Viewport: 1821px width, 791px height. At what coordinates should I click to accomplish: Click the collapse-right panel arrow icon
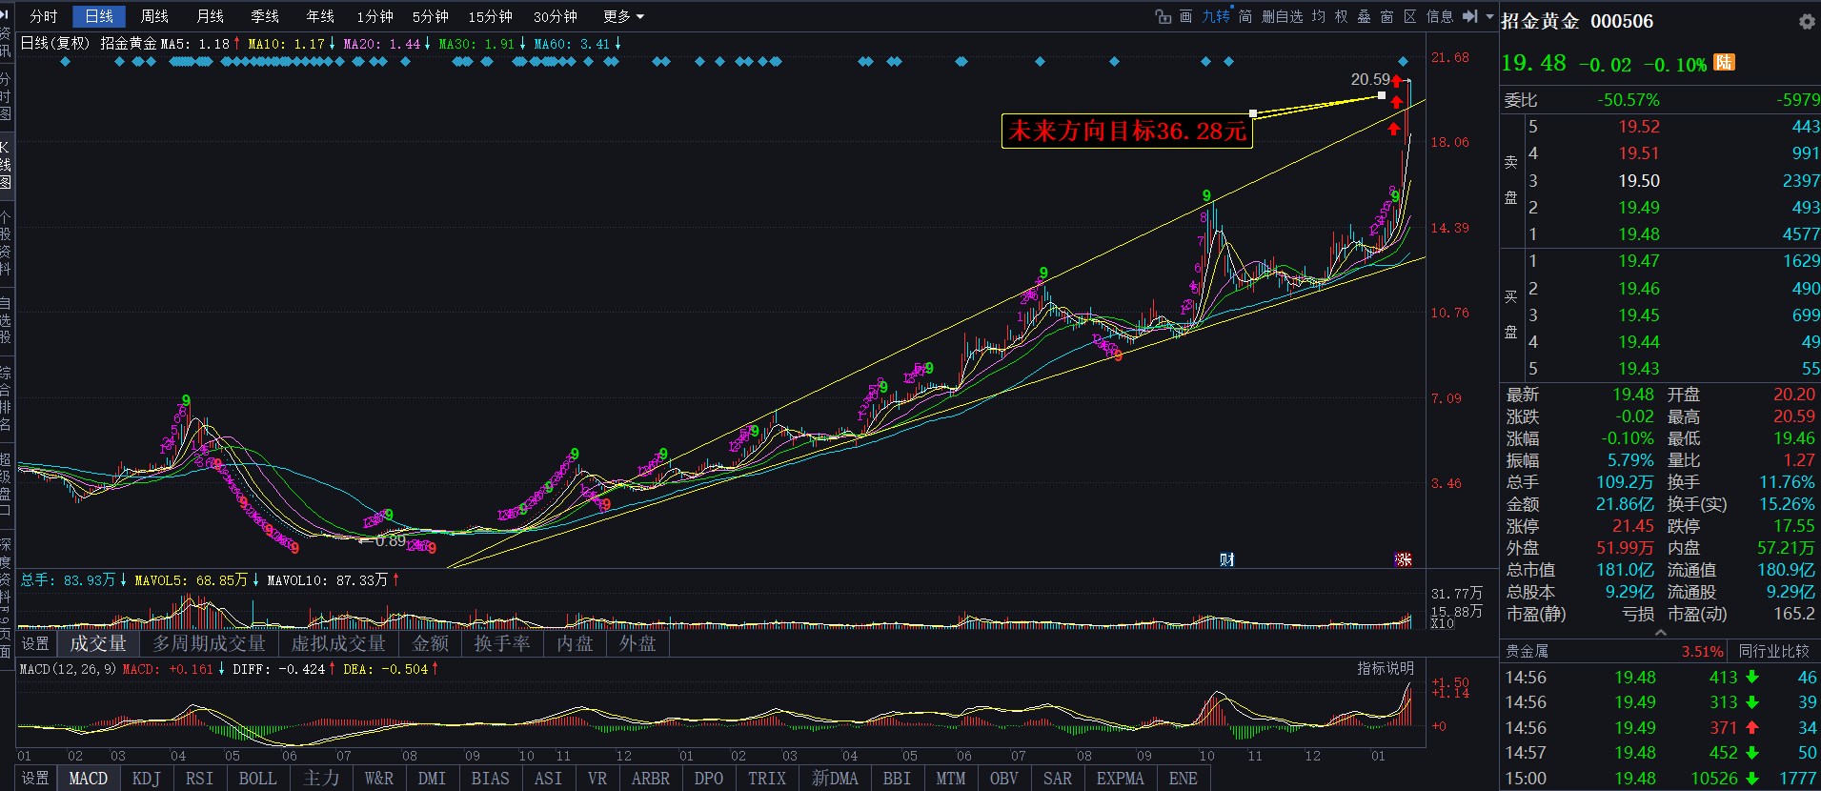coord(1470,16)
